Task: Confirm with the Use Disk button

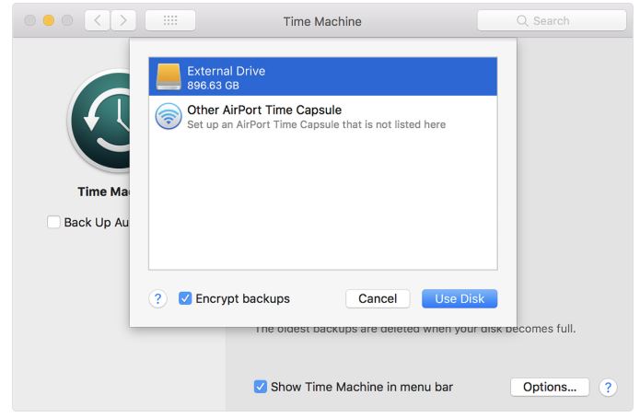Action: coord(460,299)
